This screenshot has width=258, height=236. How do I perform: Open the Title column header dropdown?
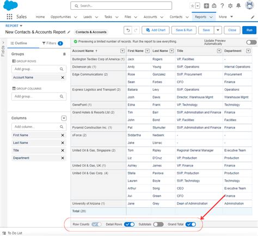(219, 51)
